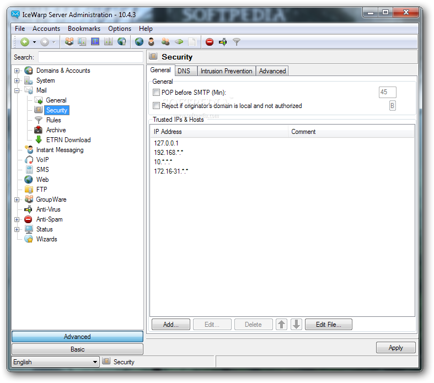
Task: Click the POP before SMTP minutes field
Action: (388, 92)
